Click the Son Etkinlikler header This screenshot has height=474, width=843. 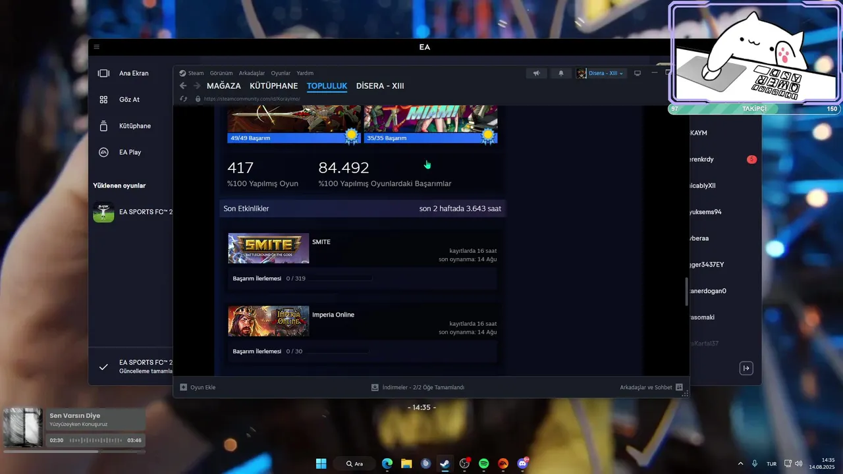pos(246,209)
